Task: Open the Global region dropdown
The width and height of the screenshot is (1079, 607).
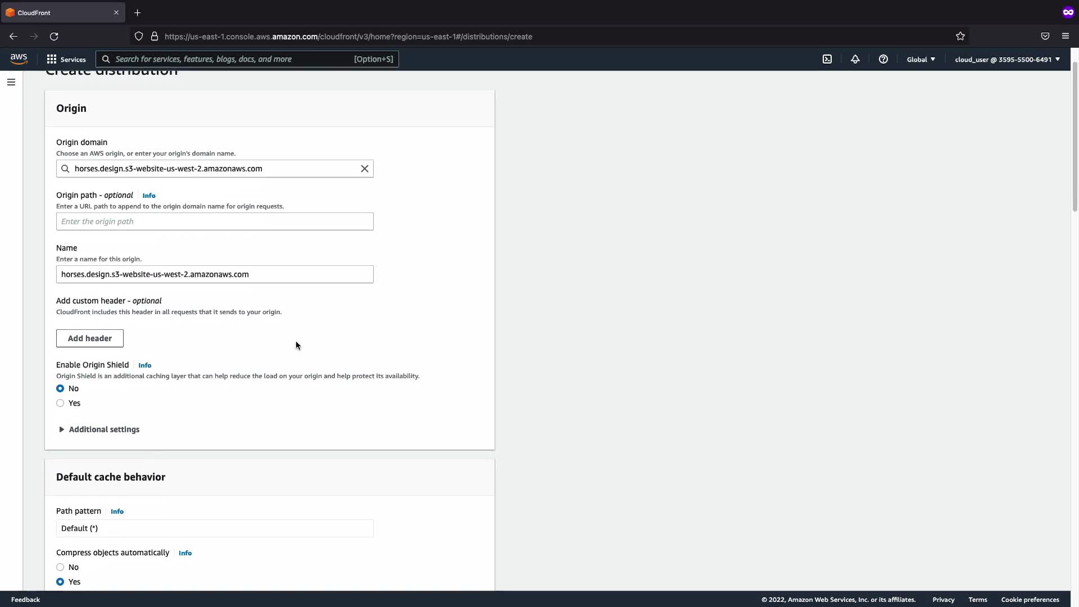Action: pos(921,59)
